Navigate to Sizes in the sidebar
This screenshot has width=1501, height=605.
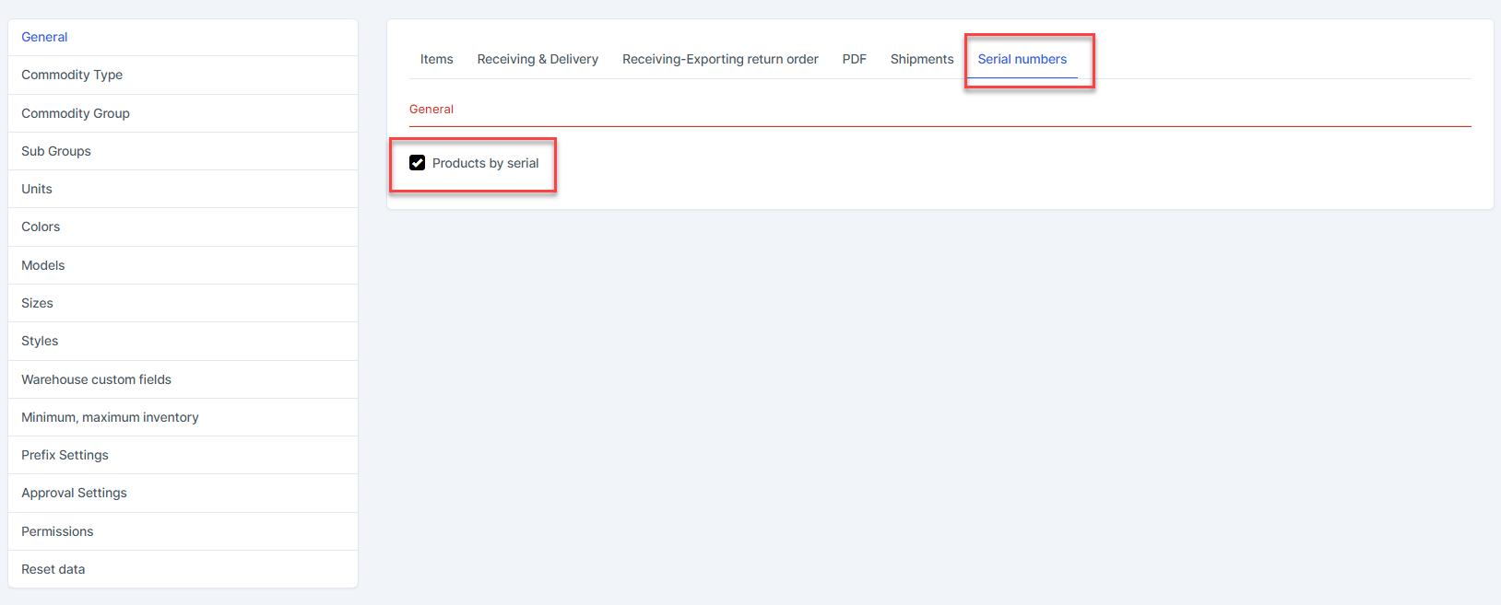click(x=37, y=303)
